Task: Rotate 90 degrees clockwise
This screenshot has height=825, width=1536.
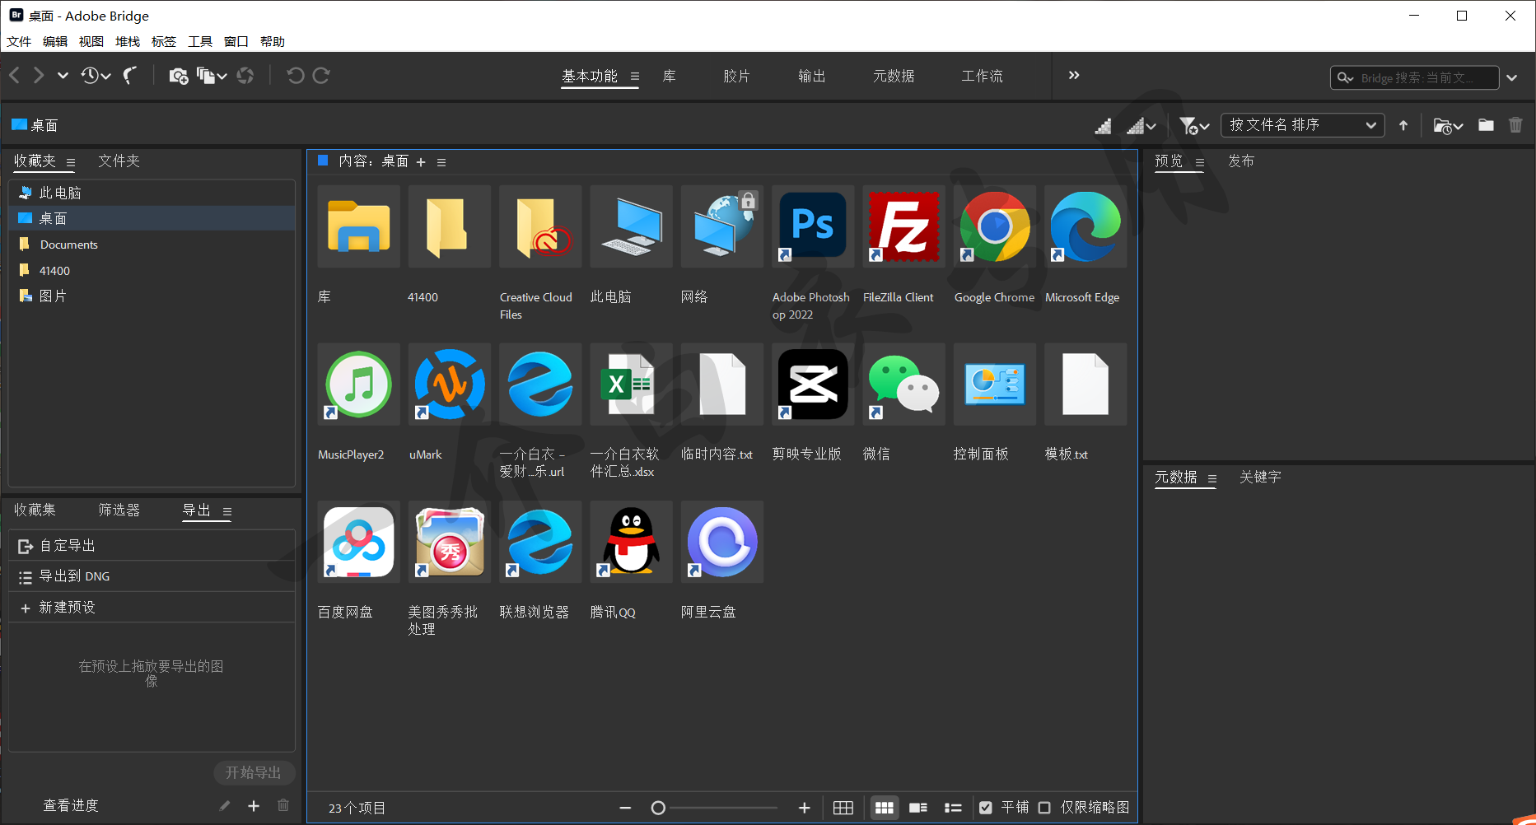Action: tap(322, 76)
